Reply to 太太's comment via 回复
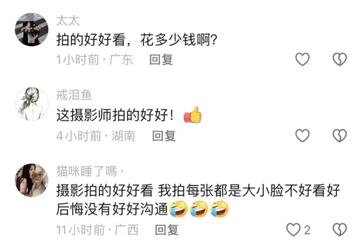The image size is (363, 242). click(x=161, y=60)
